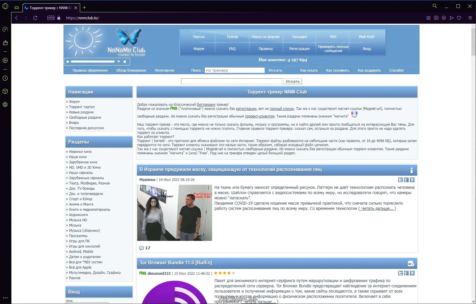Screen dimensions: 476x304
Task: Reload the page with refresh icon
Action: (x=35, y=18)
